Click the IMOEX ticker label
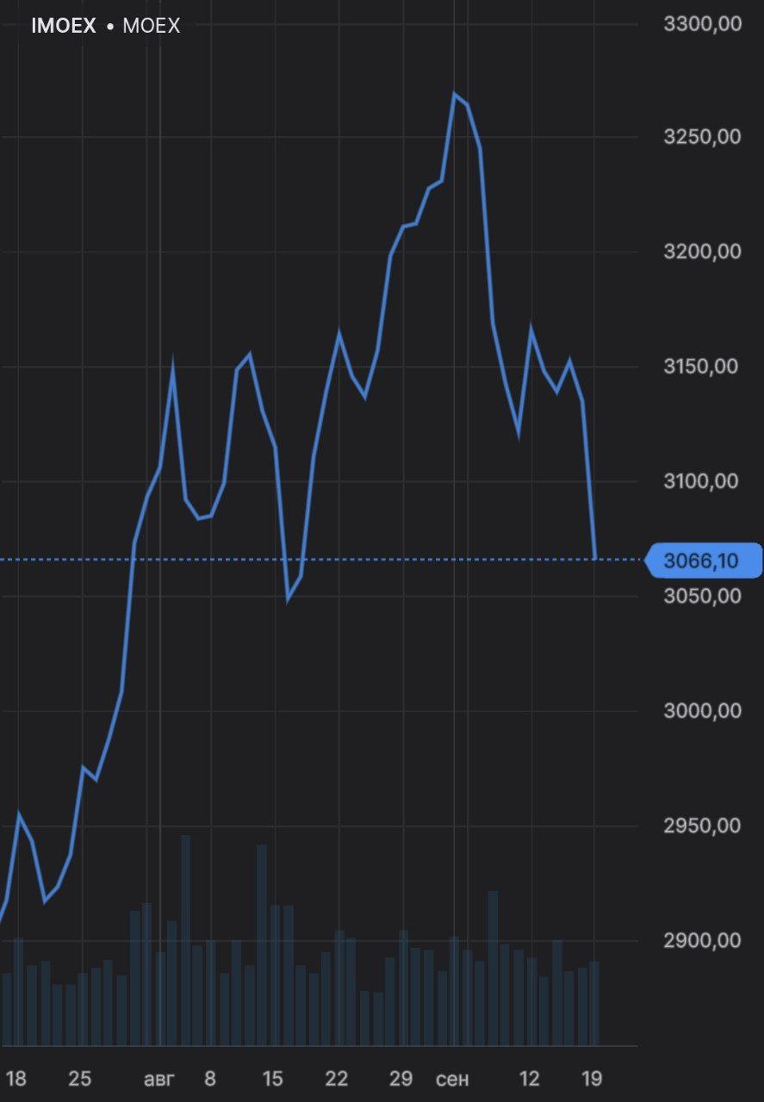764x1102 pixels. click(x=63, y=26)
